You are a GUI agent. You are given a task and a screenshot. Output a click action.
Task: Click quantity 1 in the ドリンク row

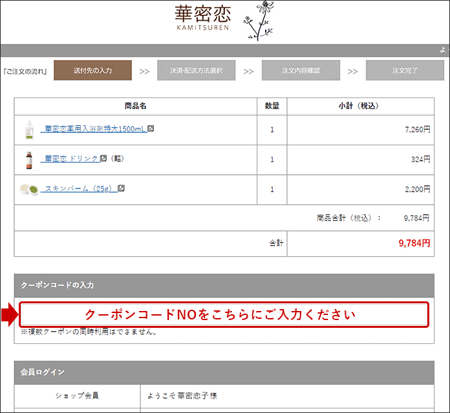point(272,160)
